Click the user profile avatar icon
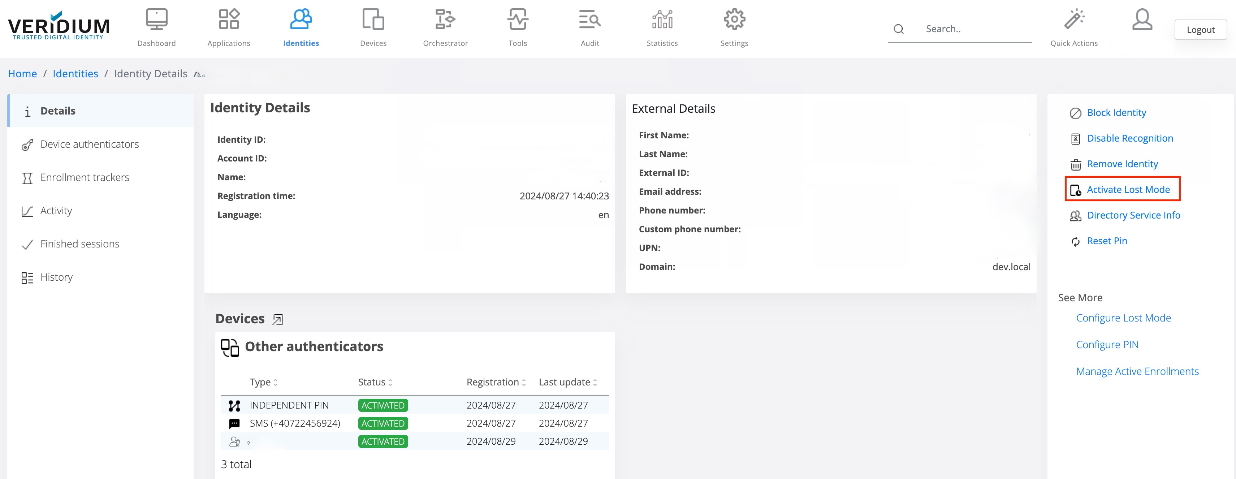 [1142, 20]
